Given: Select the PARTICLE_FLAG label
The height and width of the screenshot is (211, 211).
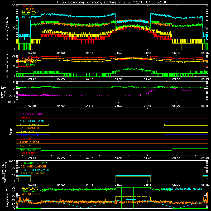Looking at the screenshot, I should pyautogui.click(x=30, y=142).
